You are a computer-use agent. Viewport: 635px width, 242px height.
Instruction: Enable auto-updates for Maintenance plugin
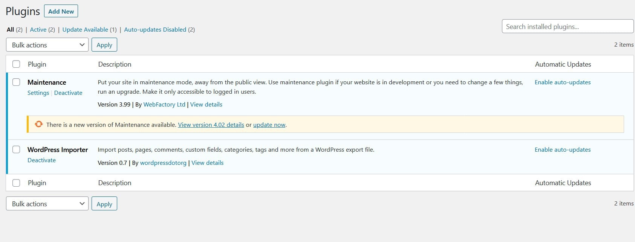(562, 82)
